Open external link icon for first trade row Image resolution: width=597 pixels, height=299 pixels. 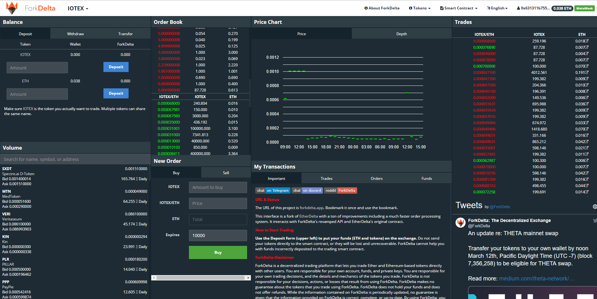(x=587, y=41)
